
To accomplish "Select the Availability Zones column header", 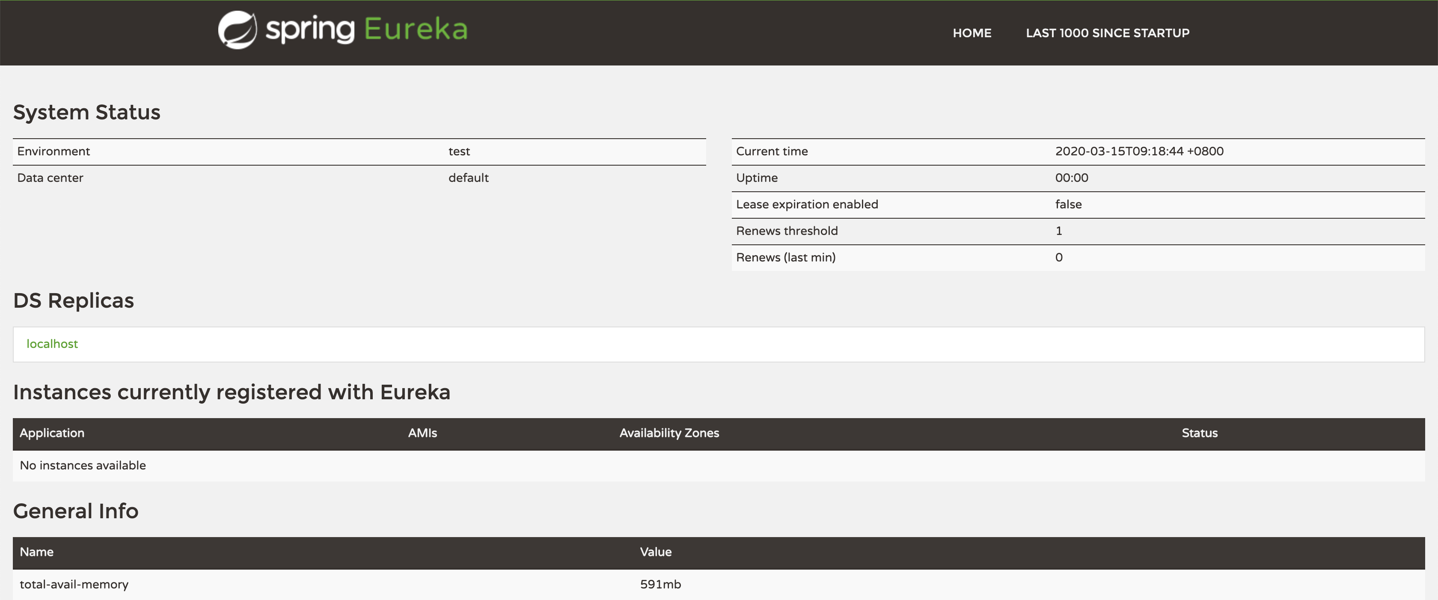I will click(x=668, y=433).
